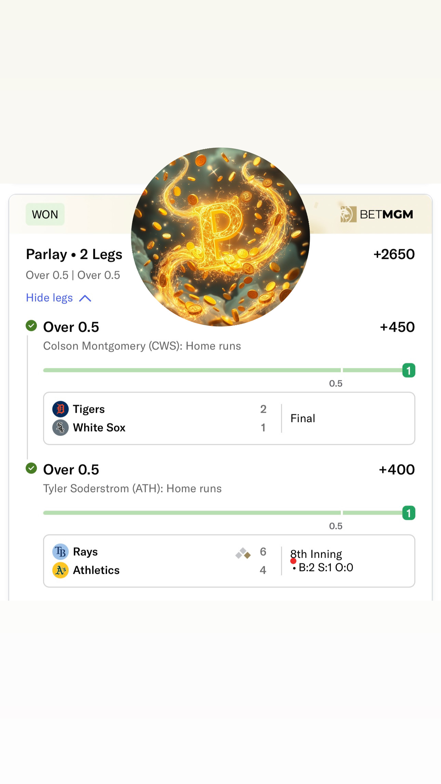
Task: Click the Tigers team logo
Action: pyautogui.click(x=61, y=409)
